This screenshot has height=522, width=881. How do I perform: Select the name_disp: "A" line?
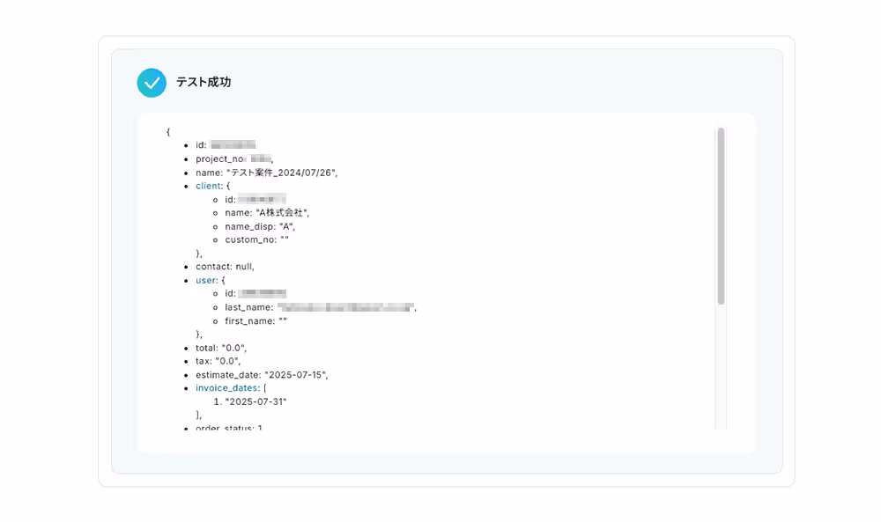pos(260,226)
